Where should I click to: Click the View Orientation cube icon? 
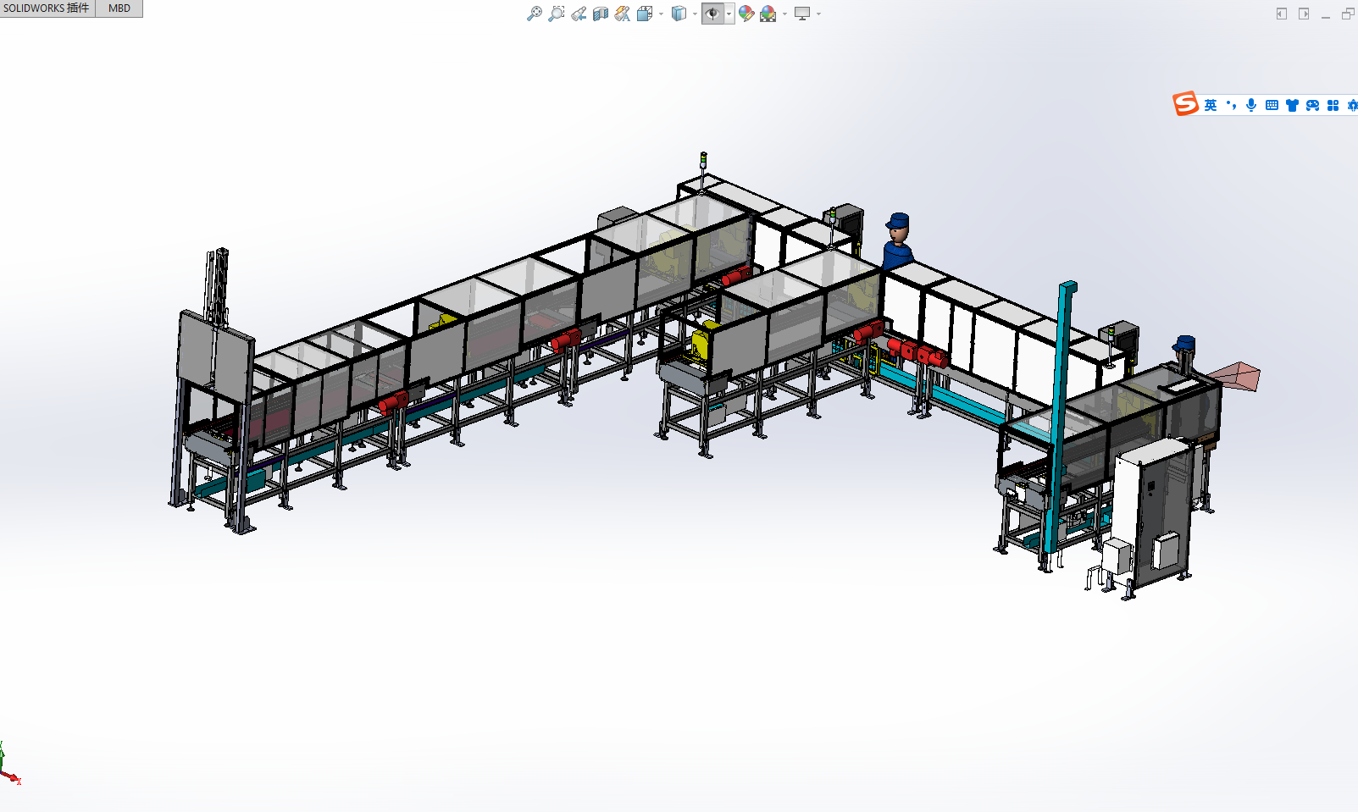[x=645, y=14]
